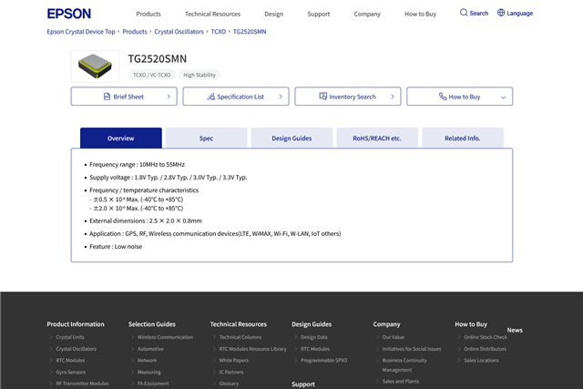Click the Brief Sheet arrow chevron

pyautogui.click(x=169, y=97)
